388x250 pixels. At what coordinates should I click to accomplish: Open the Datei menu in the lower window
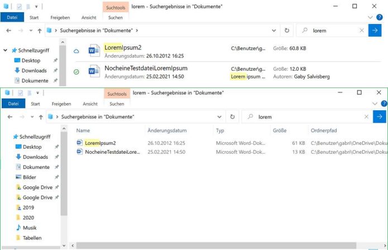pos(13,104)
